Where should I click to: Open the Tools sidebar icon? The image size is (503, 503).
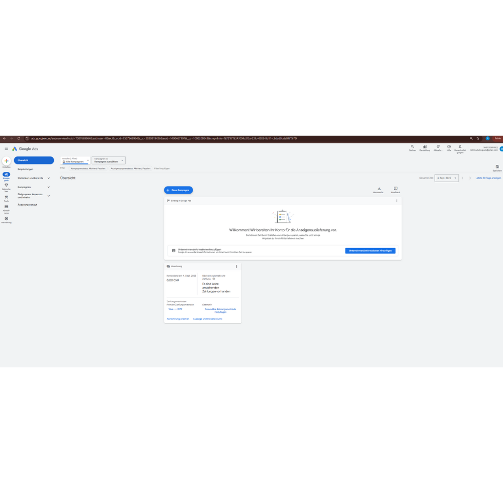(7, 197)
